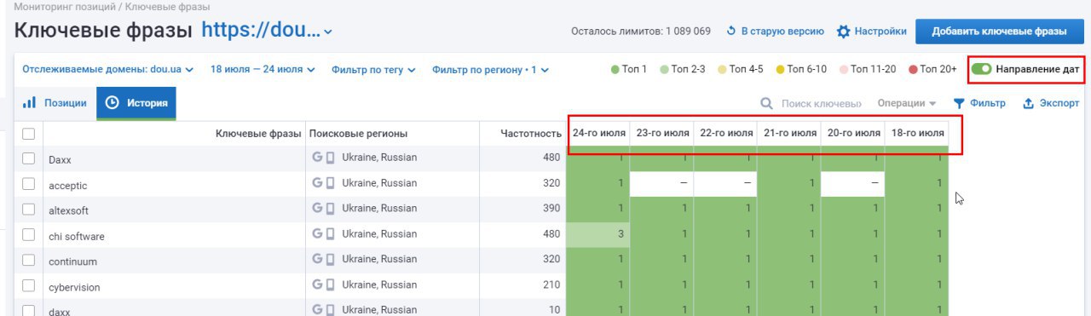Click the keyword search input field

click(820, 104)
